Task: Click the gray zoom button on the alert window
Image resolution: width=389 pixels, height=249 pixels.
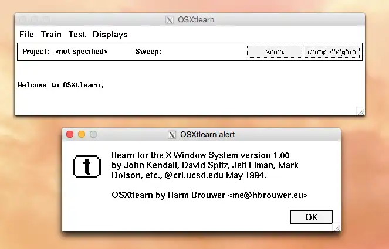Action: click(93, 134)
